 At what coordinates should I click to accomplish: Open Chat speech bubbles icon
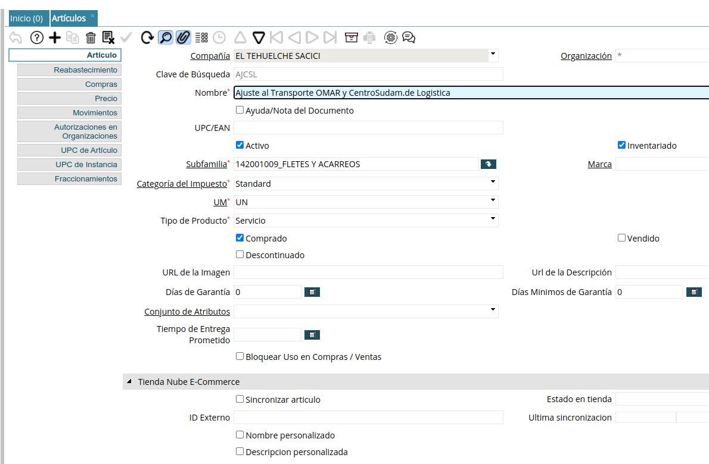409,37
